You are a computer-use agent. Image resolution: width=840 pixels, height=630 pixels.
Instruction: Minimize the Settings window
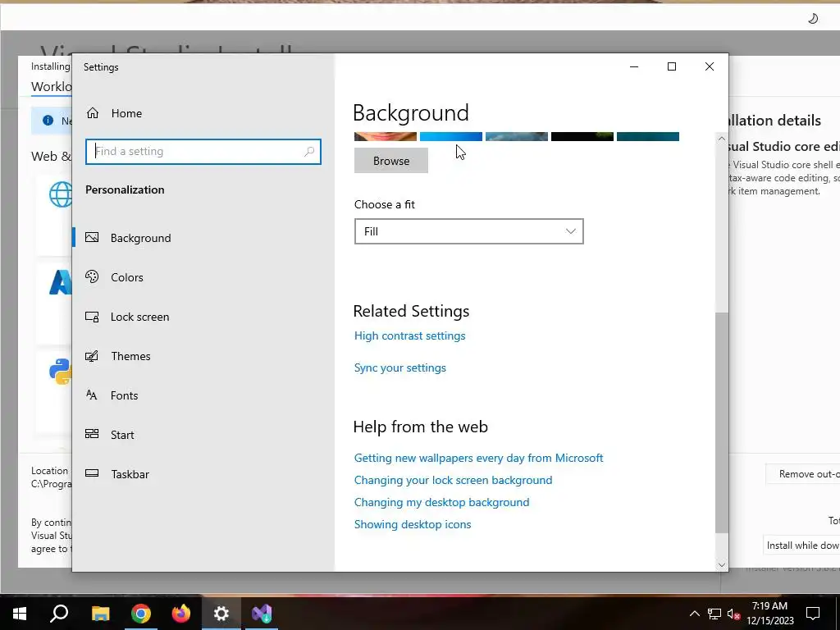point(634,66)
